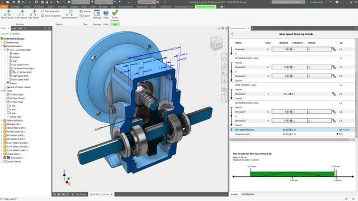358x201 pixels.
Task: Click the Finish Analysis checkmark
Action: tap(115, 15)
